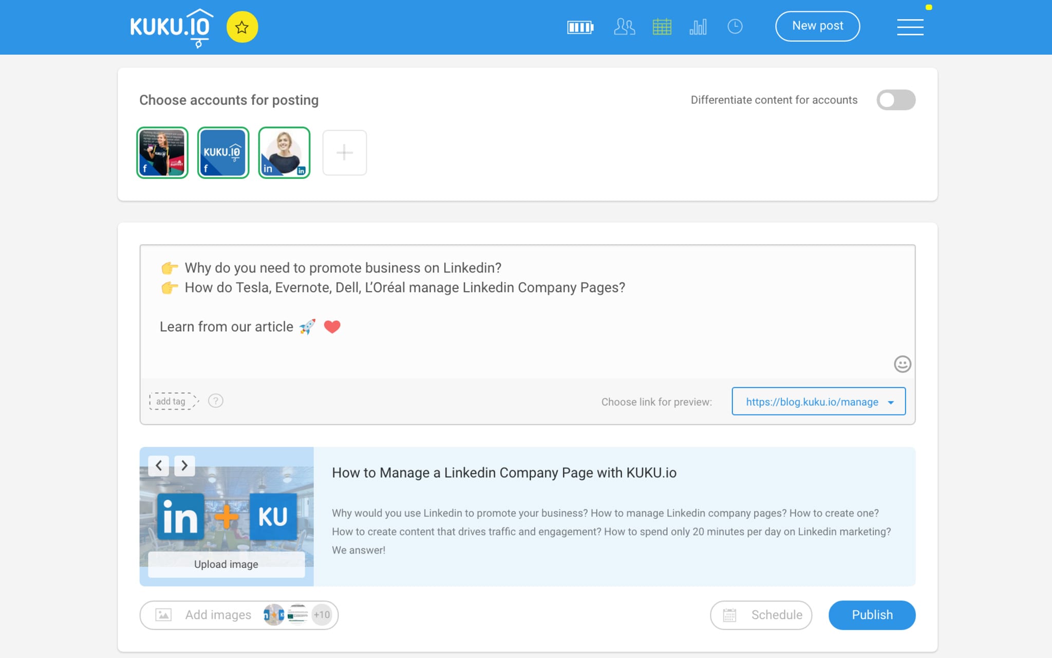1052x658 pixels.
Task: Deselect the KUKU.io Facebook page account
Action: point(223,153)
